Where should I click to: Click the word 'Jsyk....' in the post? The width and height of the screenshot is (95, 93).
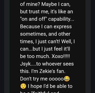click(x=28, y=64)
